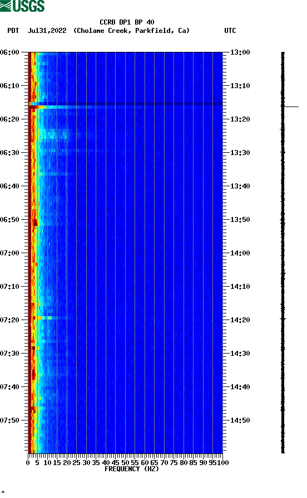The width and height of the screenshot is (307, 498).
Task: Click the dark red low-frequency blob at 06:50
Action: click(x=35, y=222)
